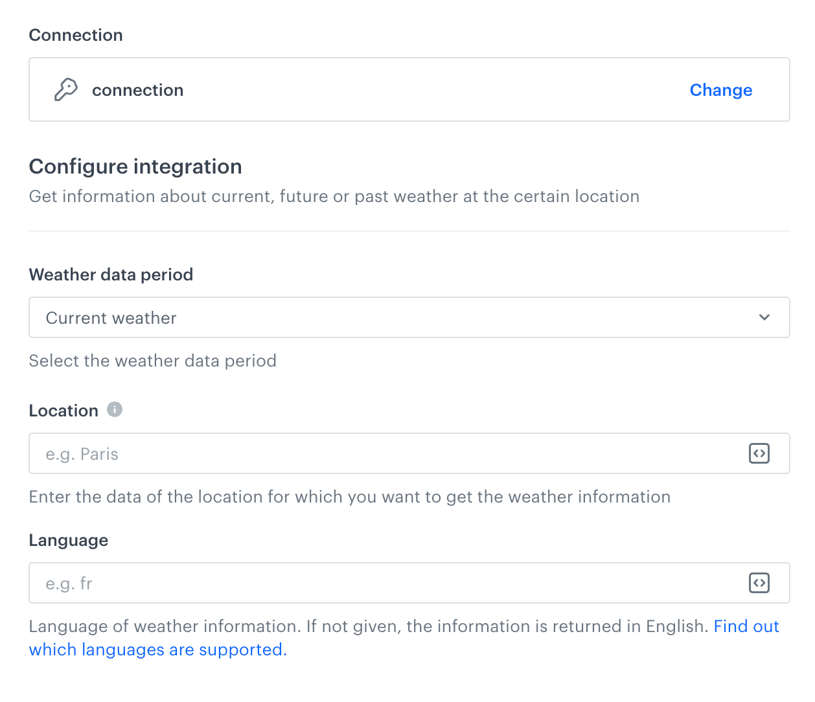Click the connection label text
Screen dimensions: 815x702
coord(138,90)
